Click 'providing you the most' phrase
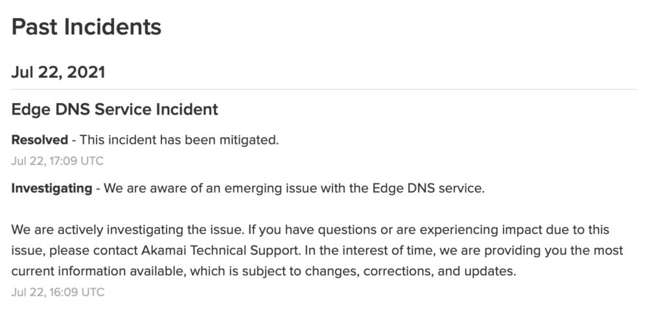Image resolution: width=648 pixels, height=316 pixels. point(554,251)
